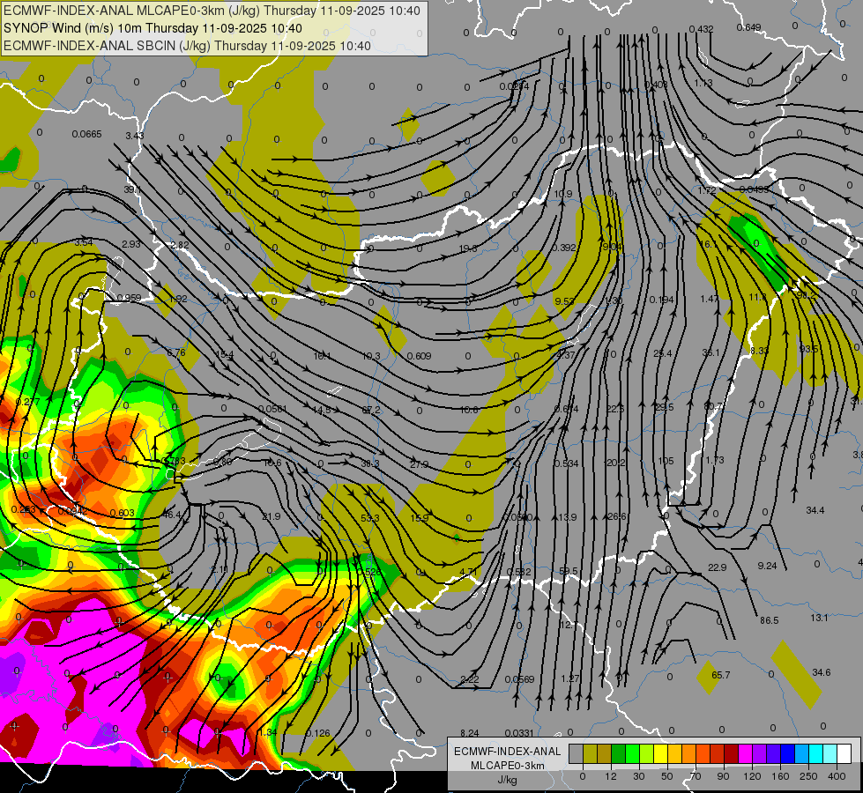Click the magenta swatch in the legend
The height and width of the screenshot is (793, 863).
(746, 753)
